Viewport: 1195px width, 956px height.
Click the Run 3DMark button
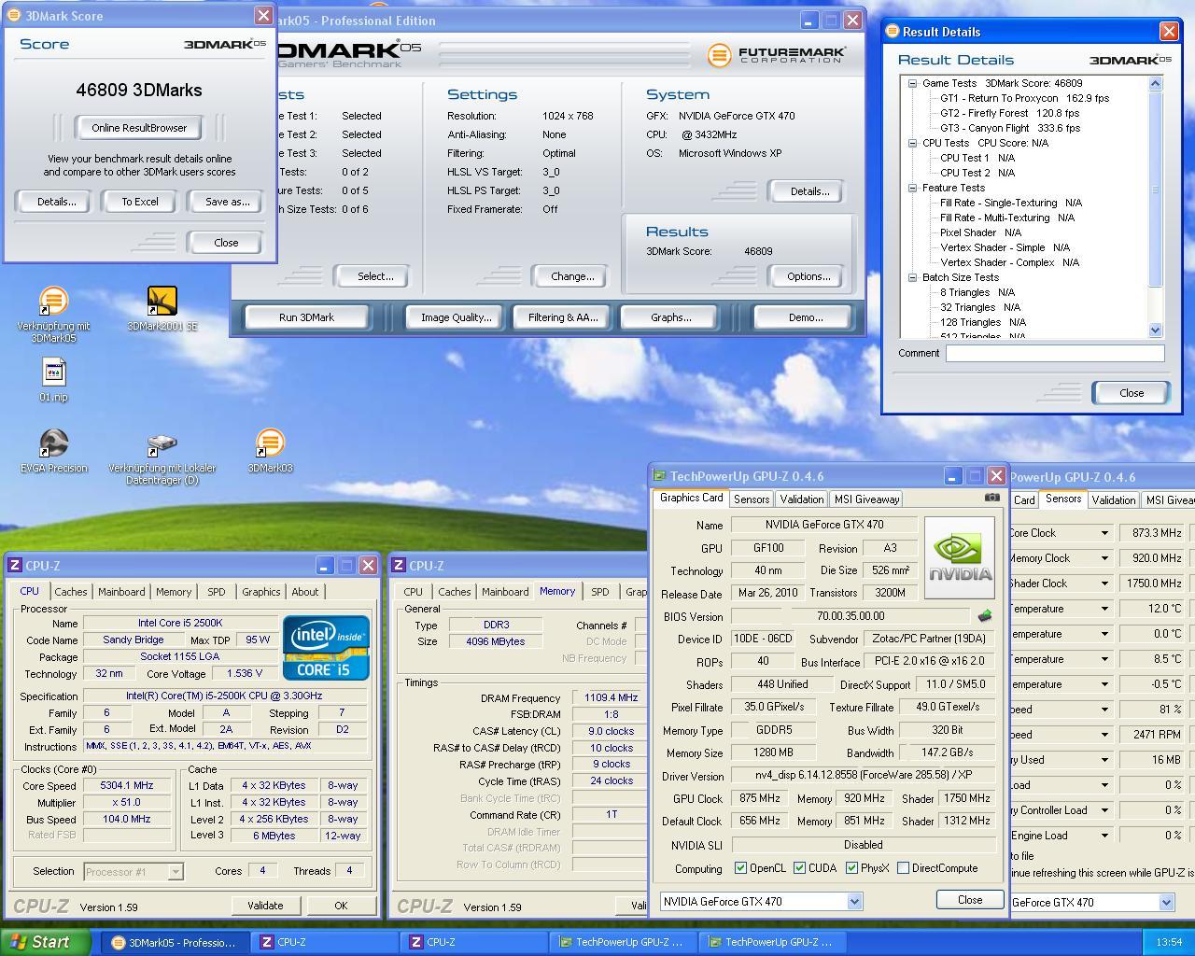tap(306, 317)
